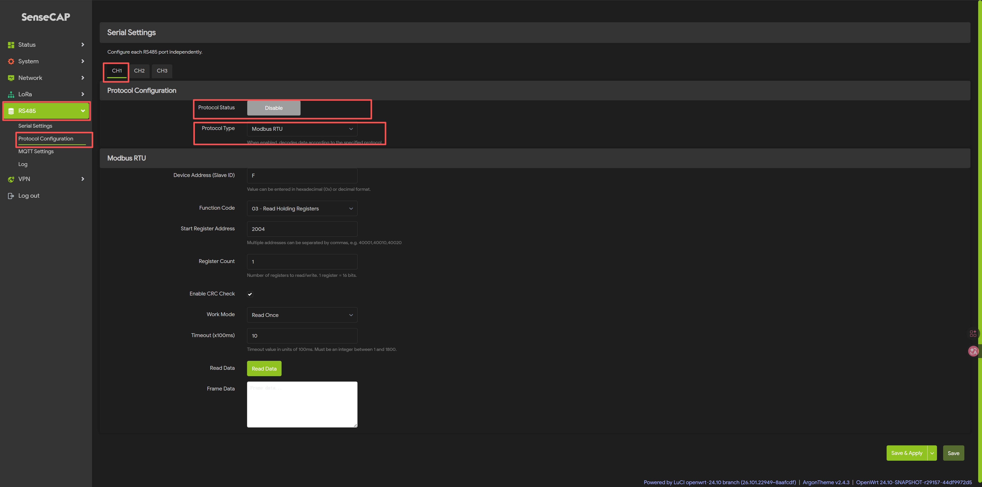Open the Protocol Type dropdown
Image resolution: width=982 pixels, height=487 pixels.
click(302, 129)
